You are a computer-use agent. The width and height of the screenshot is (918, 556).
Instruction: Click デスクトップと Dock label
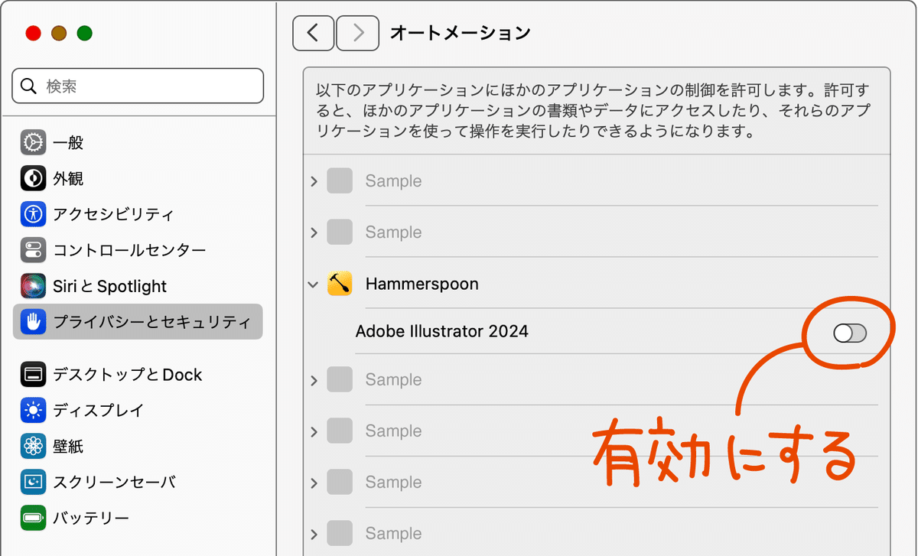pos(127,375)
